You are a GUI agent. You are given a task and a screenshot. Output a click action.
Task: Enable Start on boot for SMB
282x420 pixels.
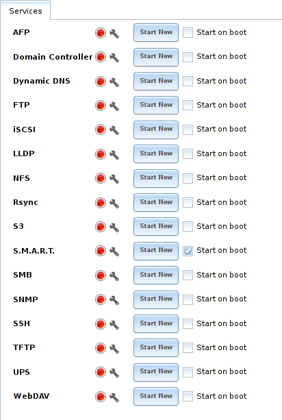coord(188,275)
